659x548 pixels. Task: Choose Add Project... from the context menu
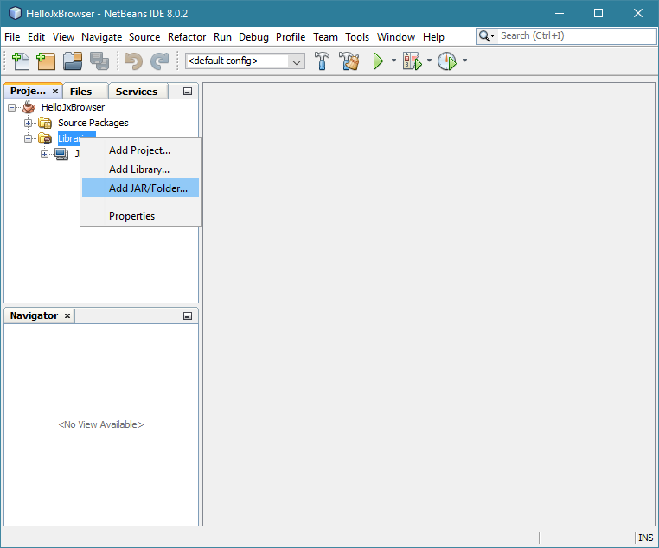point(140,150)
